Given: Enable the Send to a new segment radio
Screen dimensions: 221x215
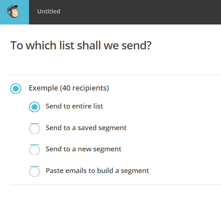Looking at the screenshot, I should pos(34,150).
